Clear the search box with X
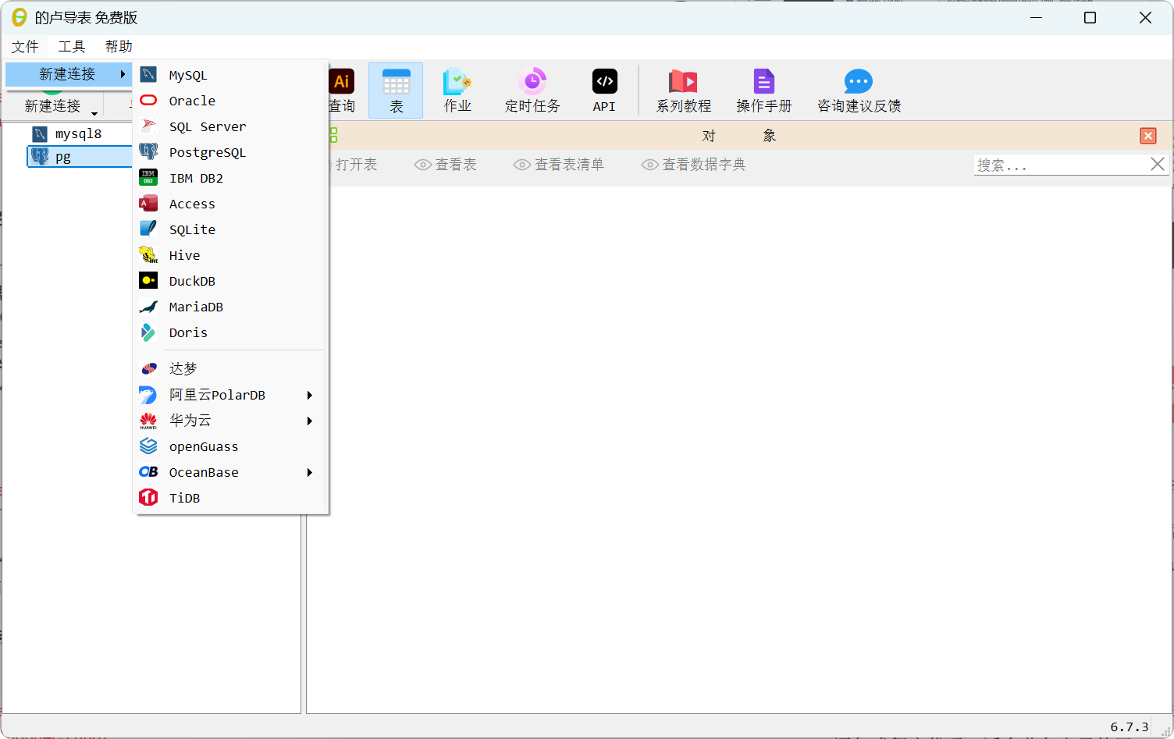Image resolution: width=1174 pixels, height=739 pixels. pos(1158,164)
